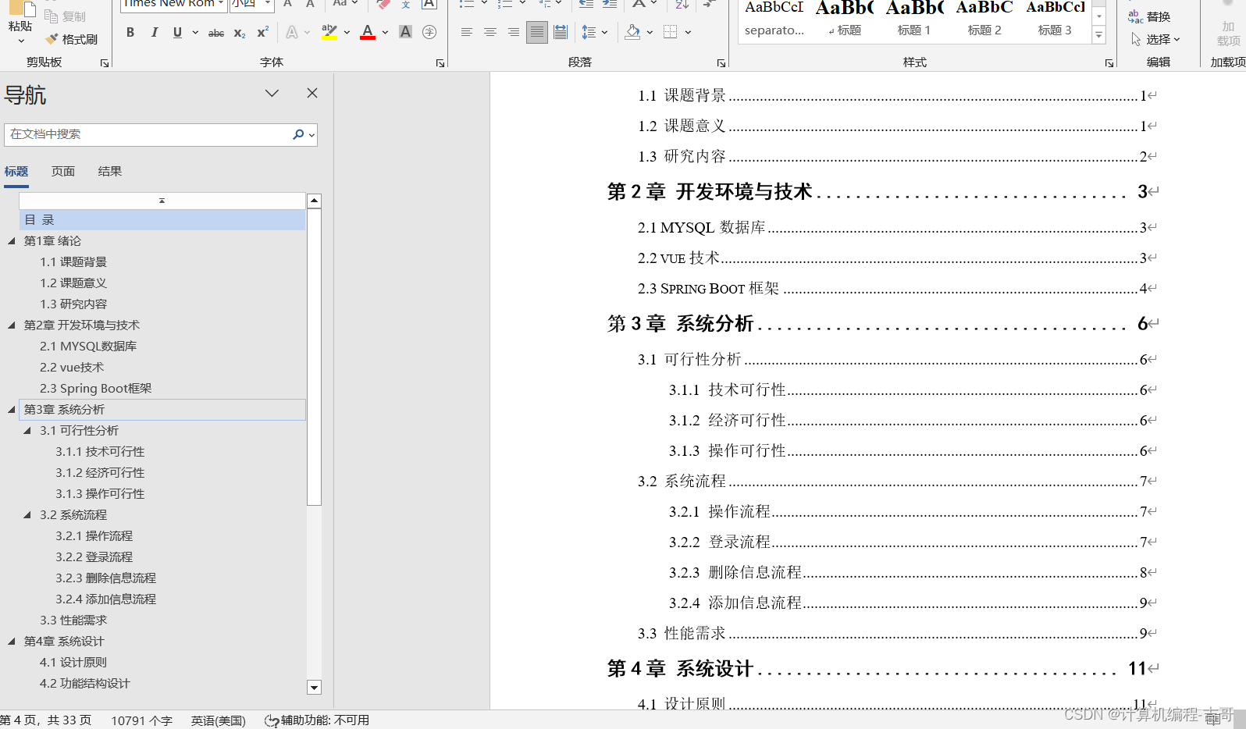The height and width of the screenshot is (729, 1246).
Task: Close the navigation pane
Action: tap(312, 93)
